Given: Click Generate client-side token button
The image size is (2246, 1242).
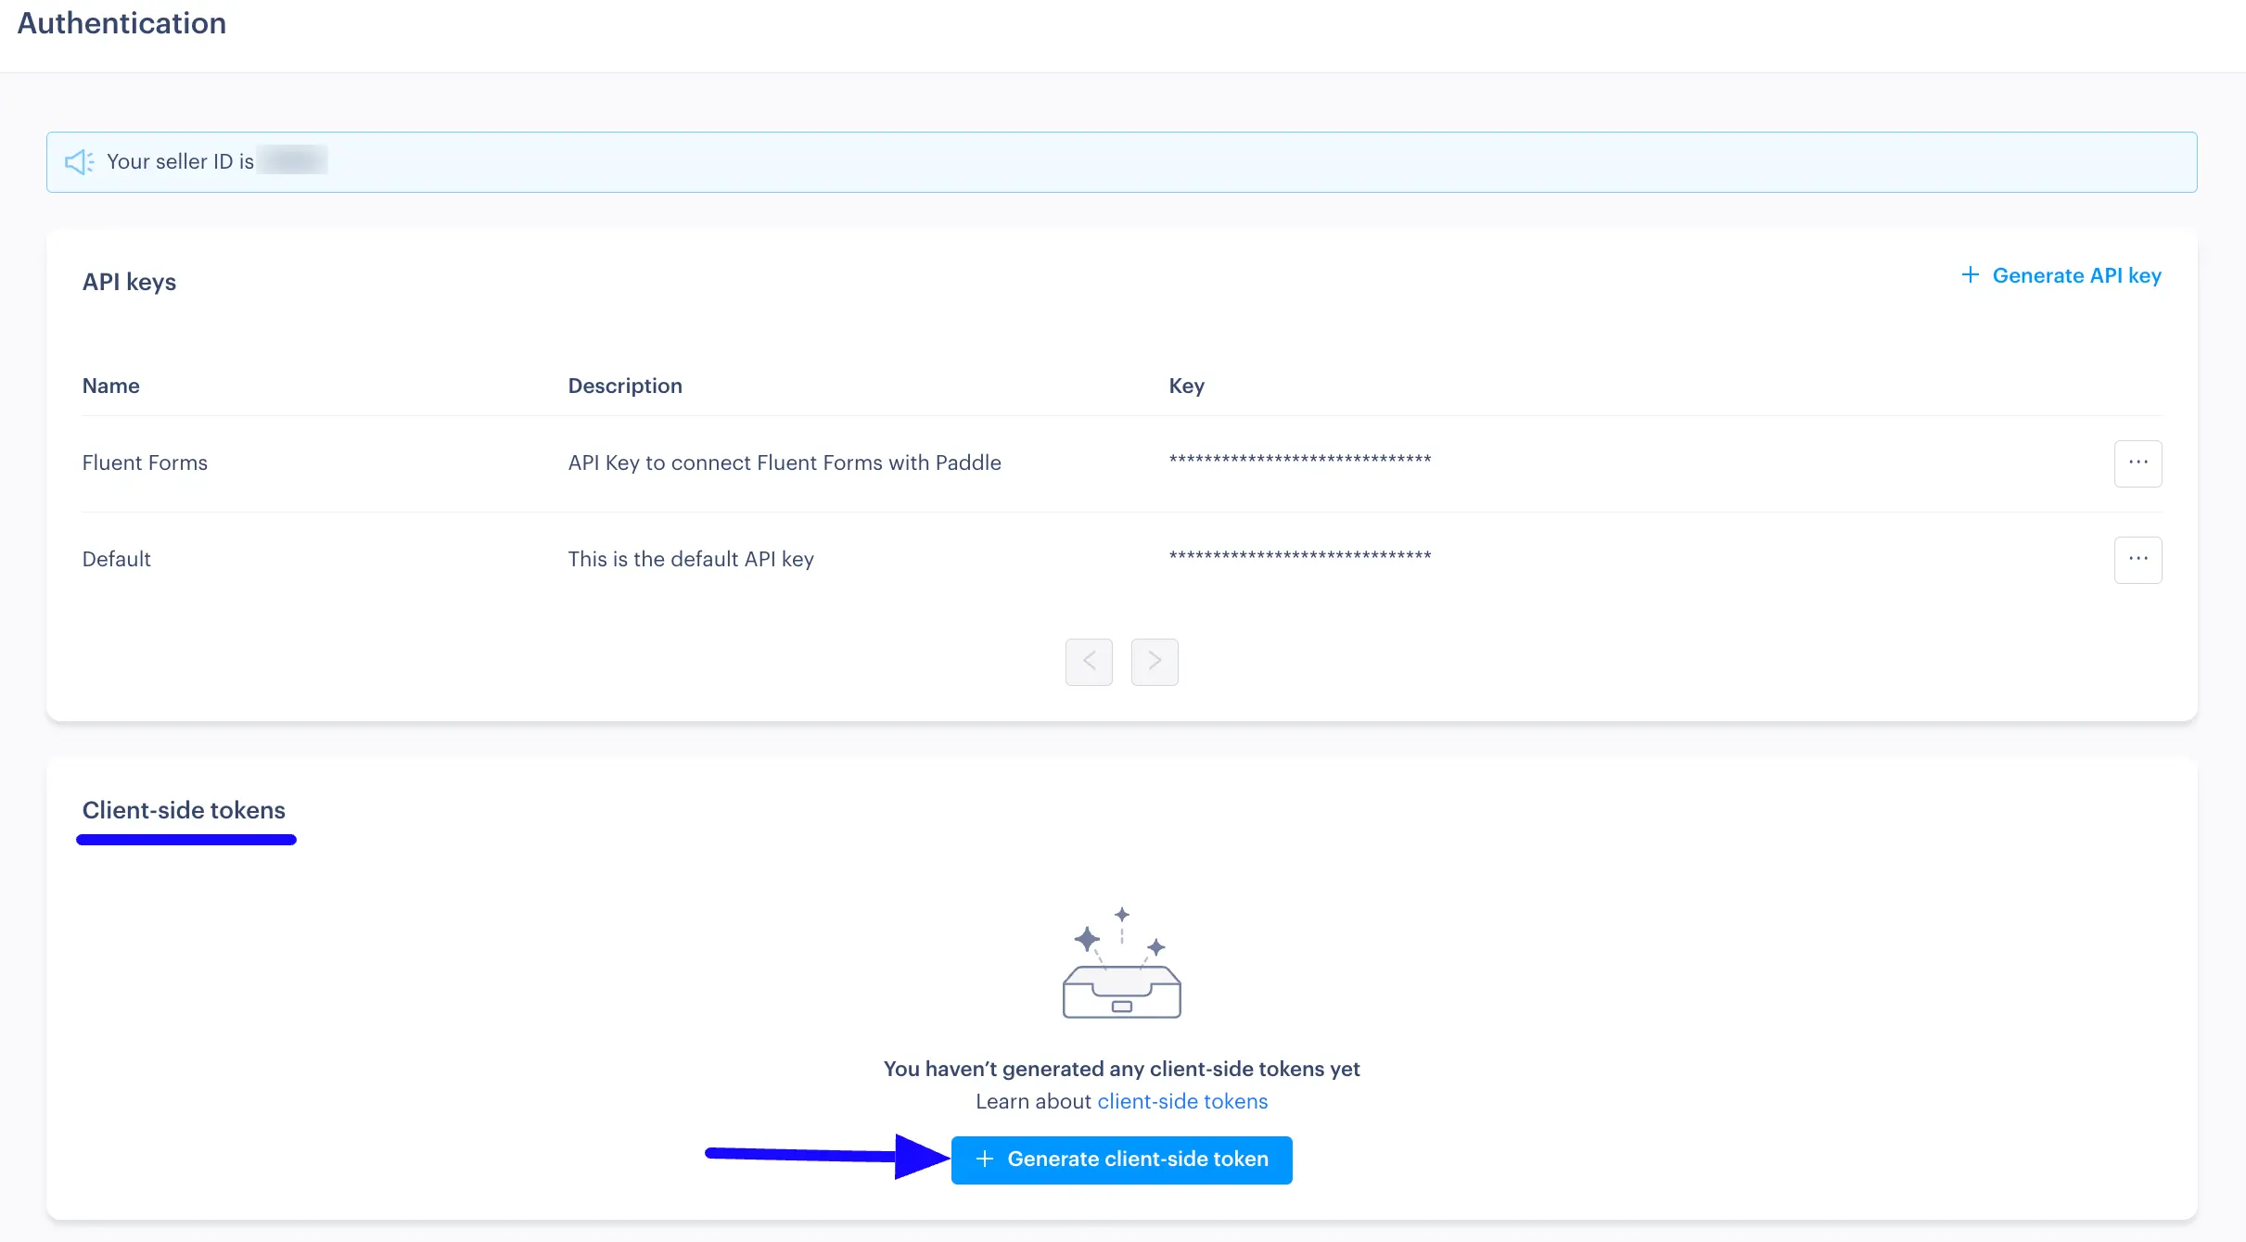Looking at the screenshot, I should pyautogui.click(x=1122, y=1160).
